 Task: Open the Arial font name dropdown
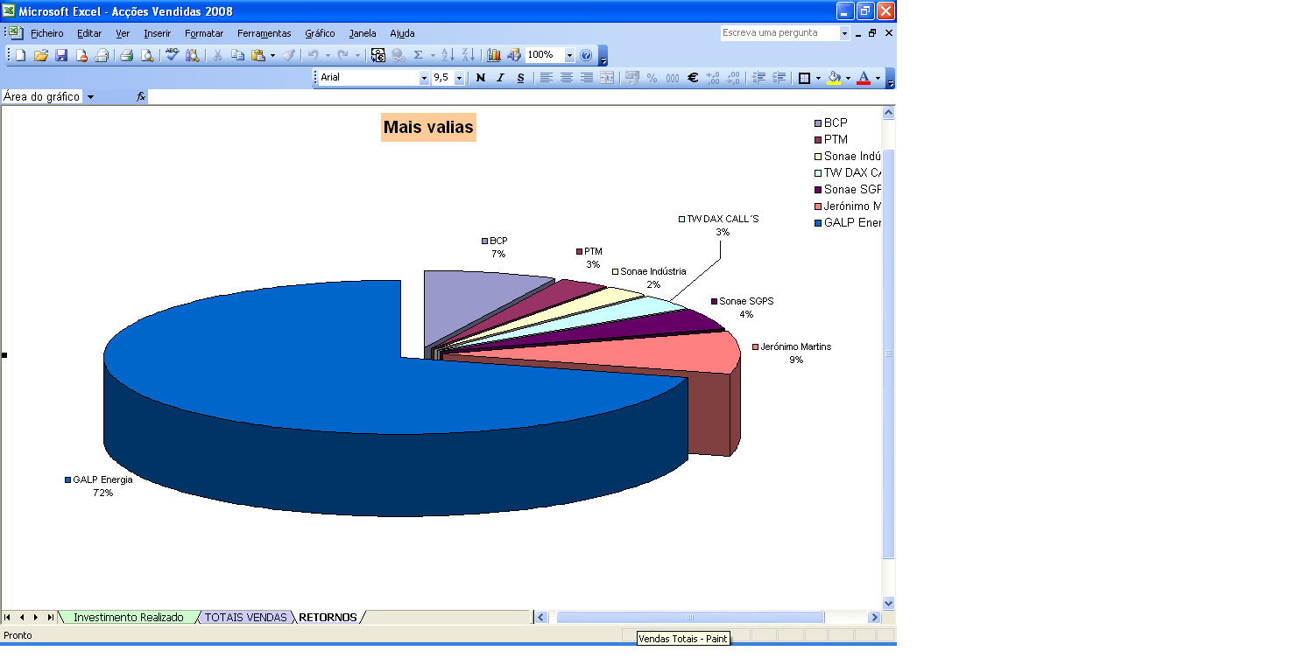pyautogui.click(x=425, y=78)
